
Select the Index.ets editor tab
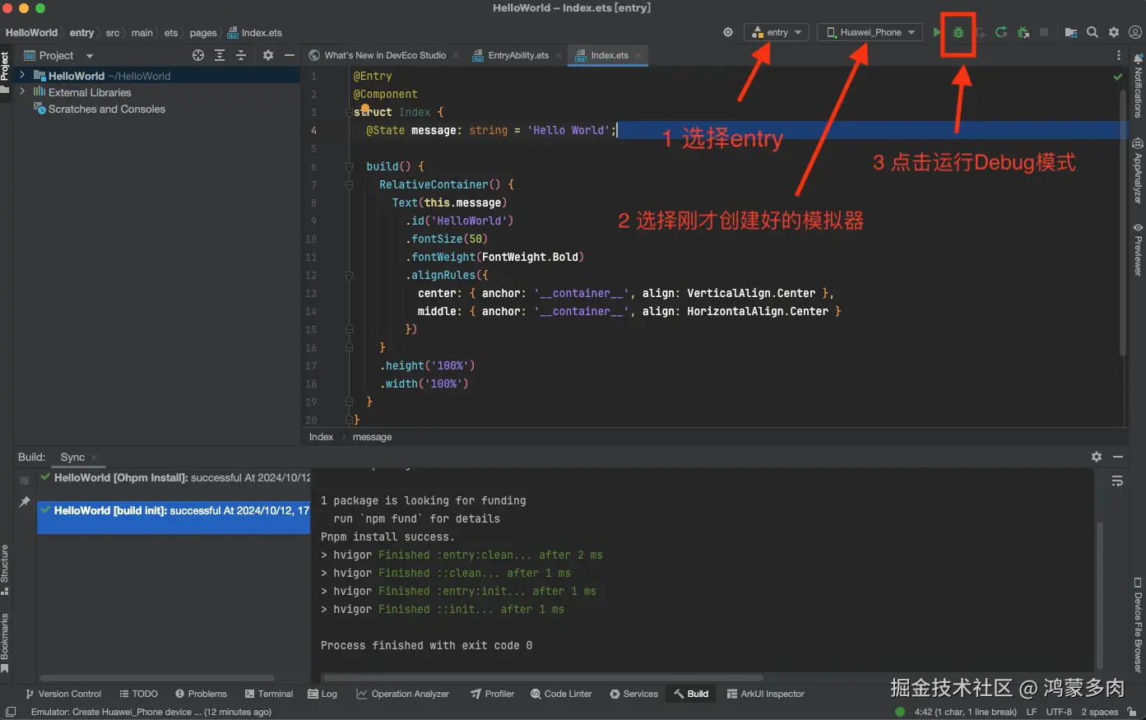[x=609, y=55]
